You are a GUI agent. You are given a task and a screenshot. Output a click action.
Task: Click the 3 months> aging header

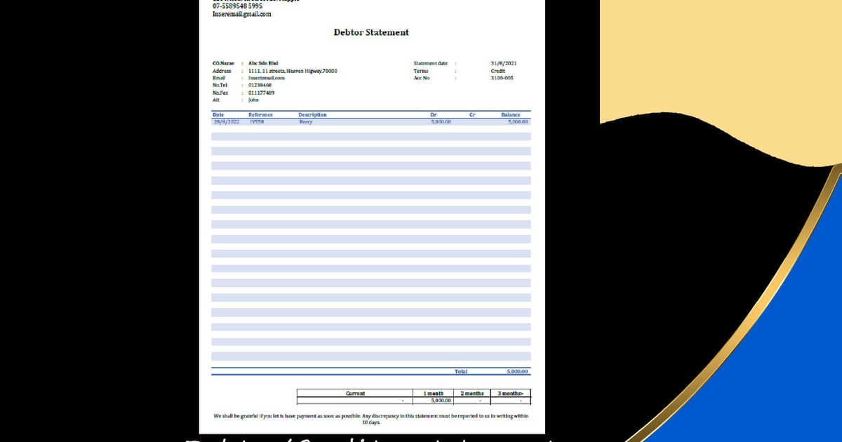(x=510, y=394)
